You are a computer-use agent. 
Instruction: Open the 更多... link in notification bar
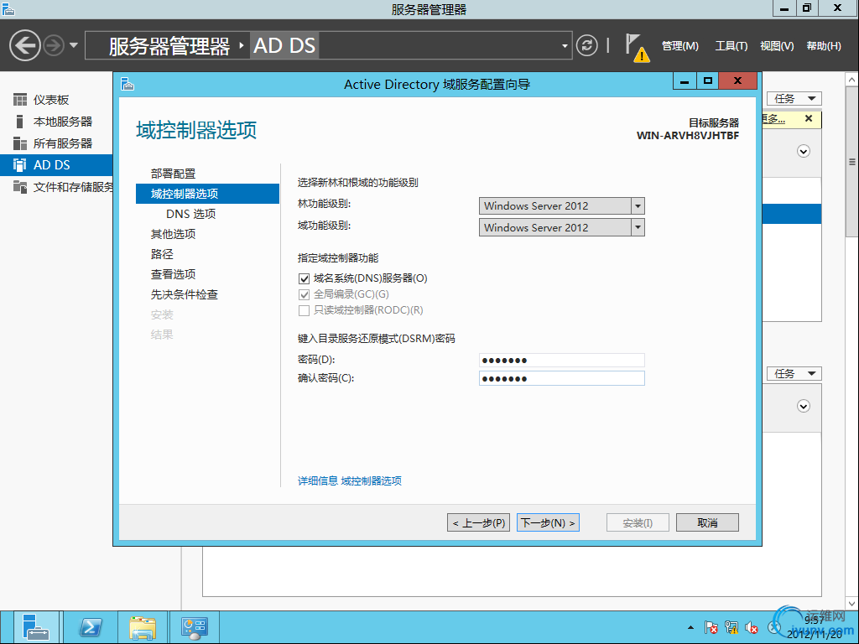pyautogui.click(x=773, y=119)
